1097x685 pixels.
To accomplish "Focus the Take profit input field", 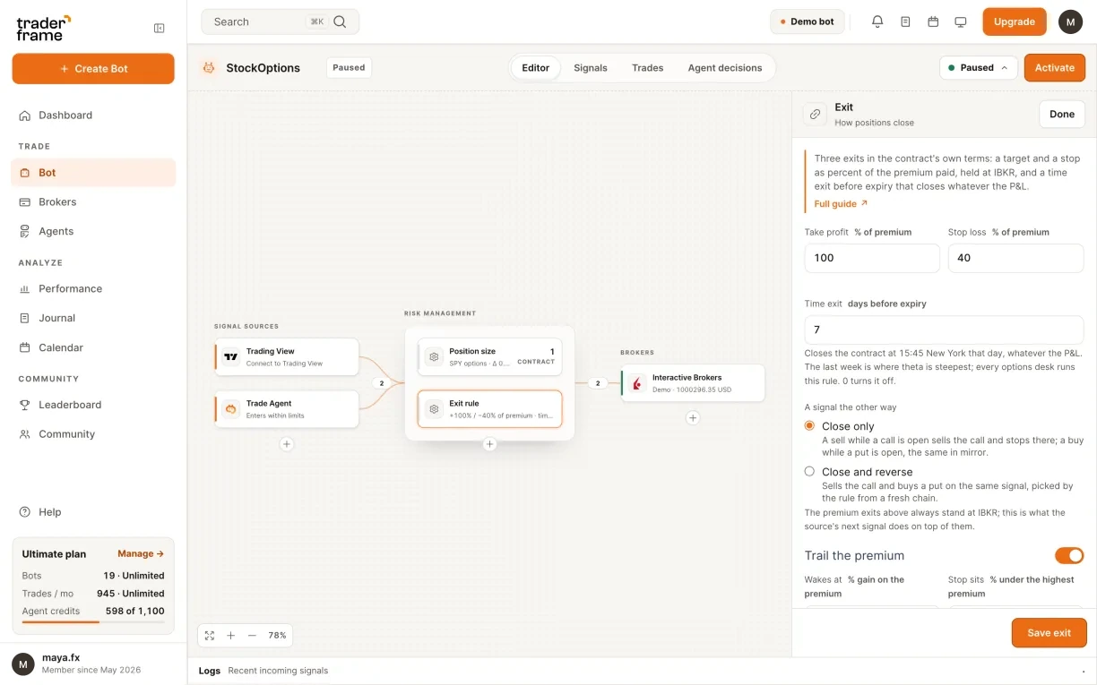I will click(872, 258).
